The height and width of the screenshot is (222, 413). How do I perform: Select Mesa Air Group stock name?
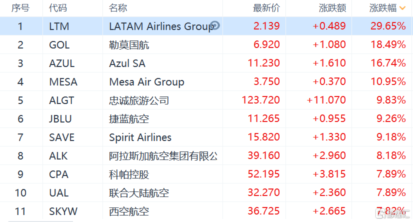[x=146, y=82]
